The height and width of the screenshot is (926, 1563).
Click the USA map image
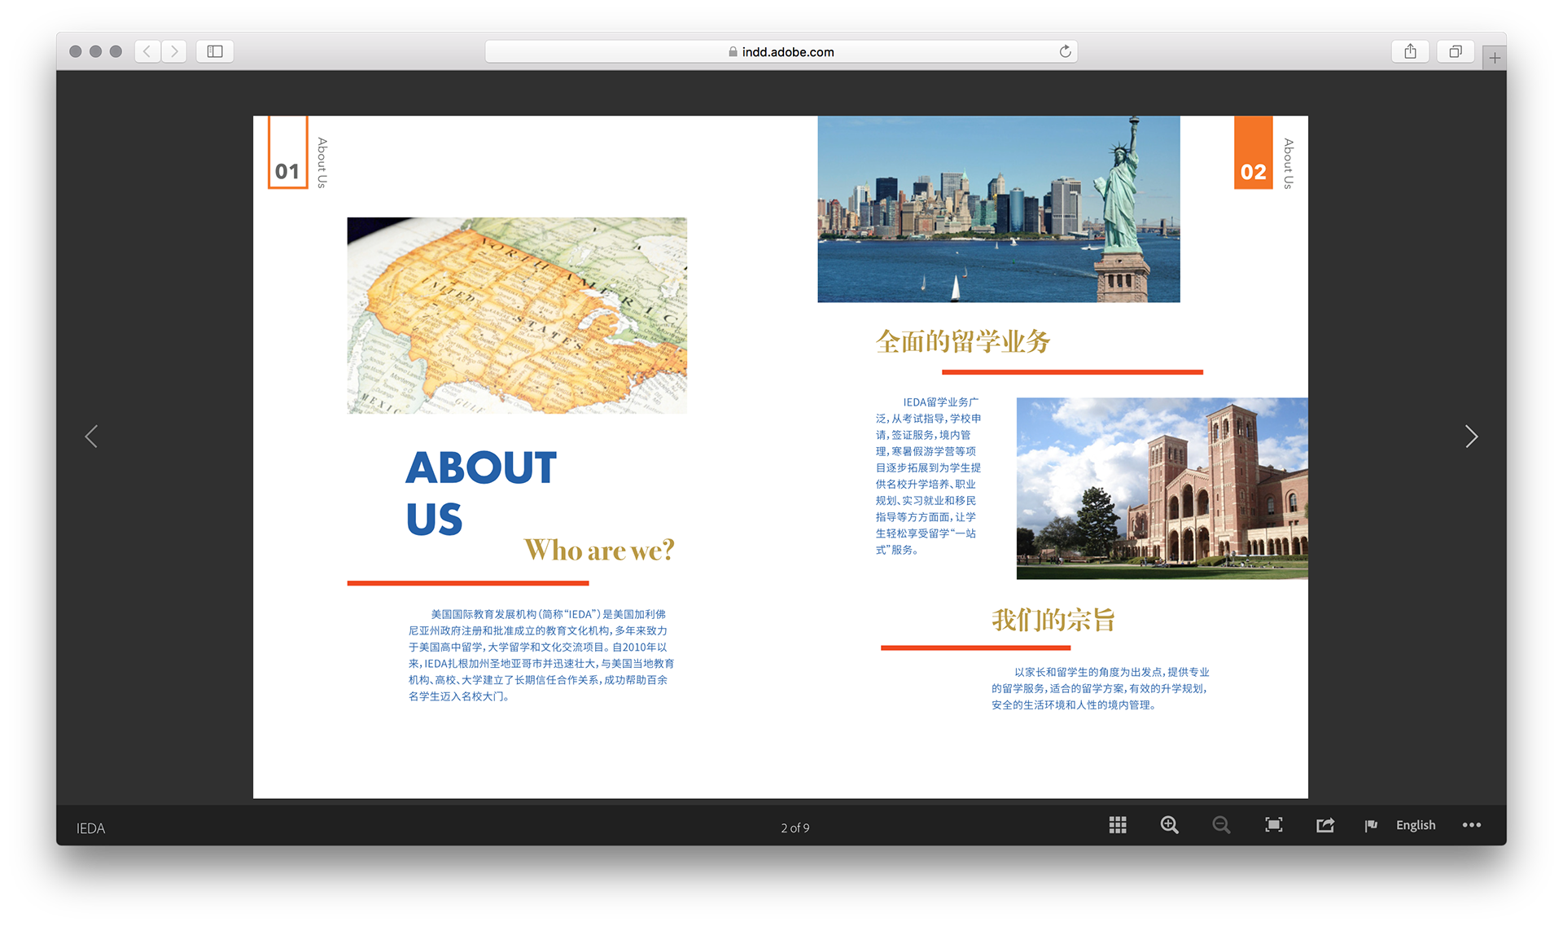coord(517,315)
